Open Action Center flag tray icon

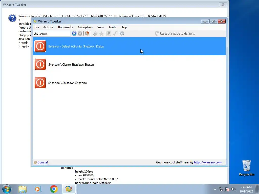pos(227,189)
